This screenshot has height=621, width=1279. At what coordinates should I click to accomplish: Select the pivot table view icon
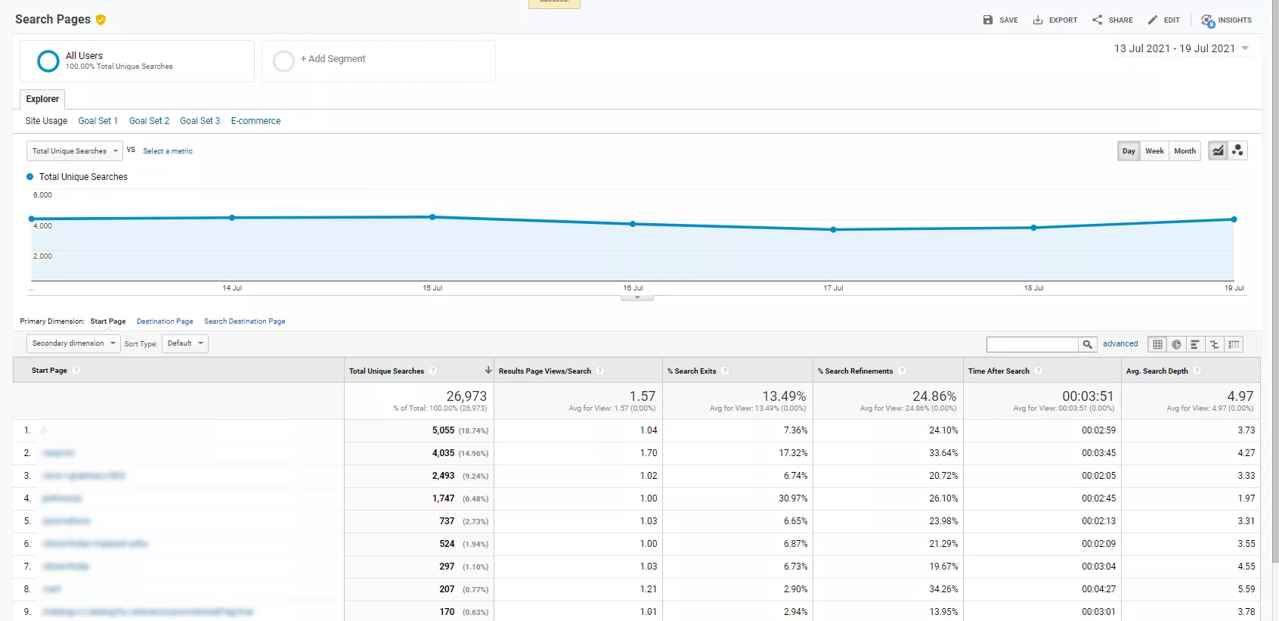point(1234,344)
